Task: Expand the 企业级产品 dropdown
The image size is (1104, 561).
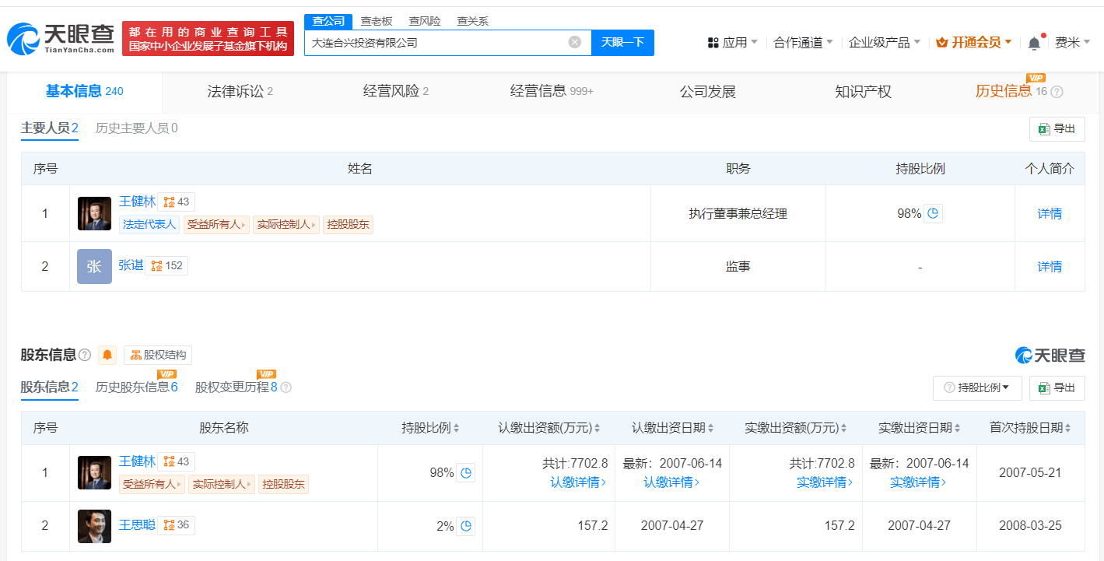Action: tap(884, 43)
